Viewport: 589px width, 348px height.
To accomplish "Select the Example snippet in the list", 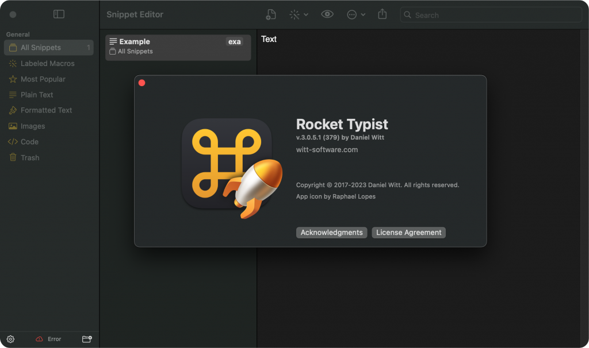I will point(178,47).
